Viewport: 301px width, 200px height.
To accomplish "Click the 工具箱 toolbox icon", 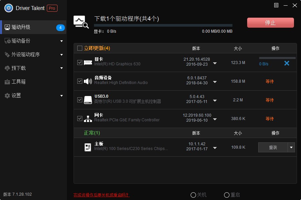I will 7,82.
